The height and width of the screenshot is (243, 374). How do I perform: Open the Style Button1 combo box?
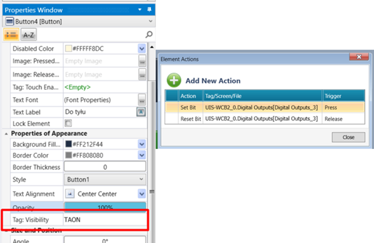105,179
